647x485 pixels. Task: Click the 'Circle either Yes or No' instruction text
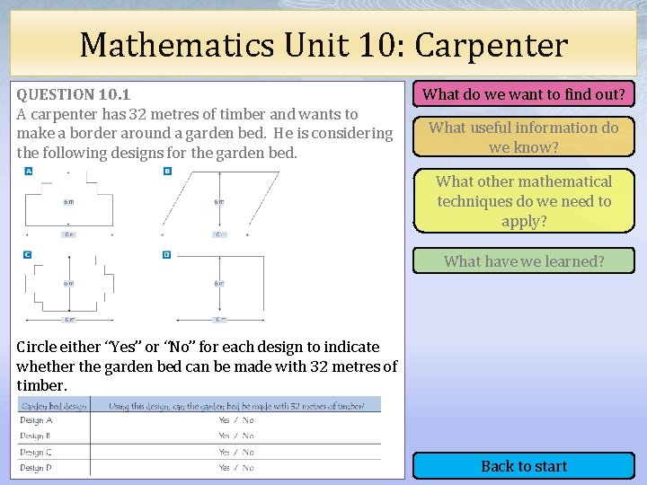207,366
